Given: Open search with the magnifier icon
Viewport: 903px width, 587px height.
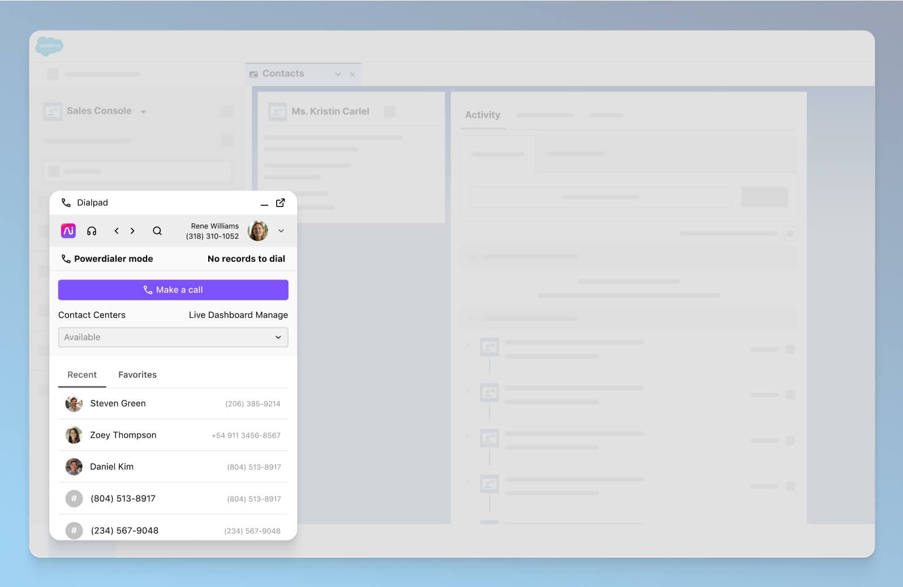Looking at the screenshot, I should click(x=157, y=231).
